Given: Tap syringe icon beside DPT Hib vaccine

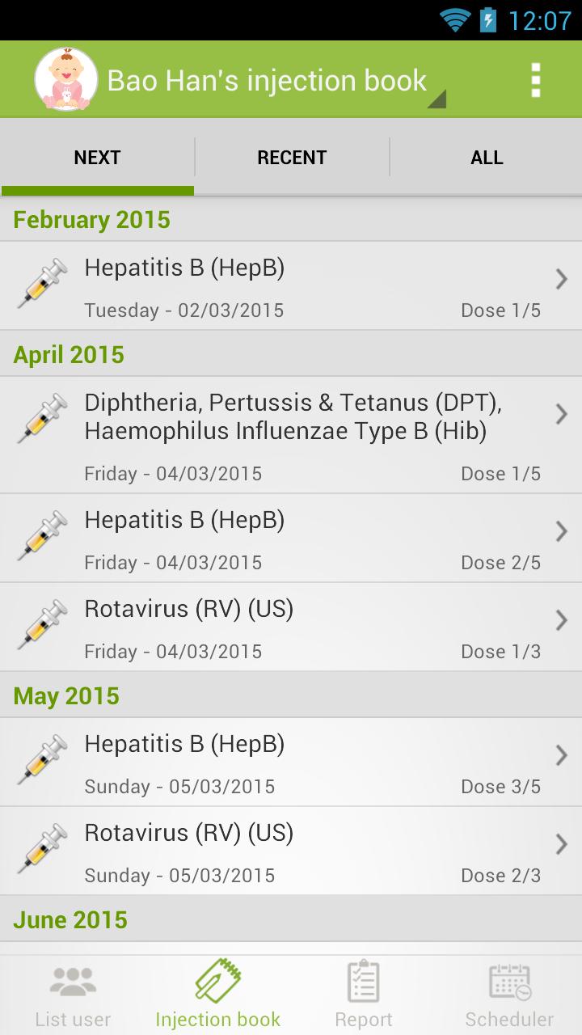Looking at the screenshot, I should (42, 419).
